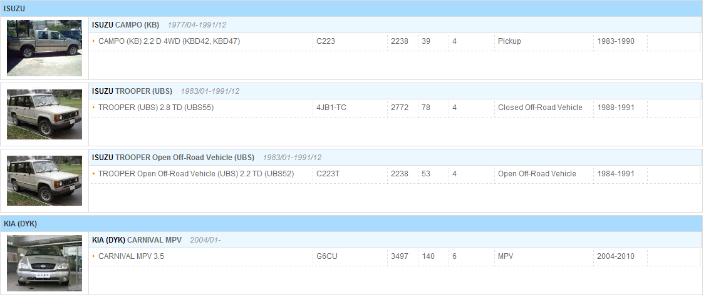Click engine code C223T
Viewport: 706px width, 297px height.
(x=328, y=174)
